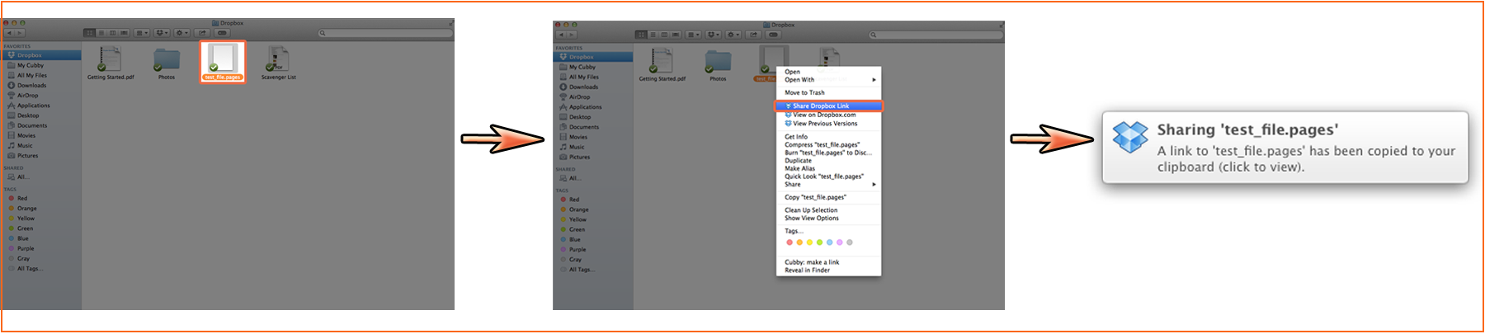
Task: Switch to Cover Flow view in left Finder toolbar
Action: pyautogui.click(x=125, y=33)
